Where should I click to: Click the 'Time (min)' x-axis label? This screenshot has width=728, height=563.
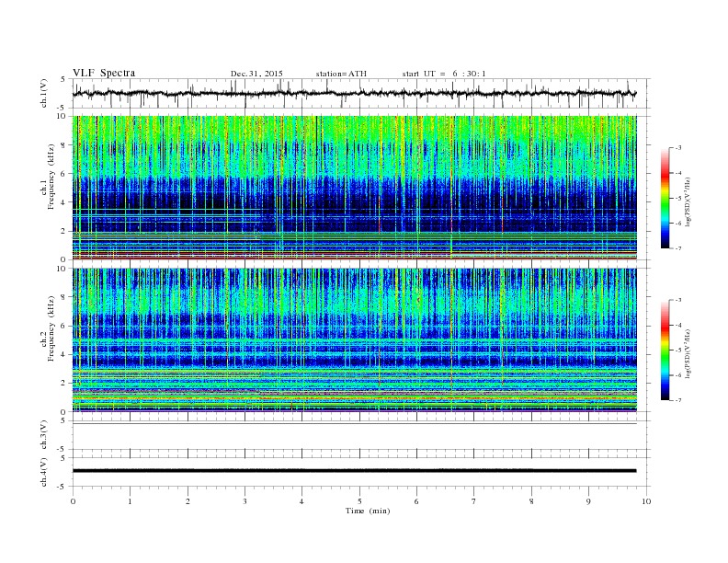pos(368,511)
